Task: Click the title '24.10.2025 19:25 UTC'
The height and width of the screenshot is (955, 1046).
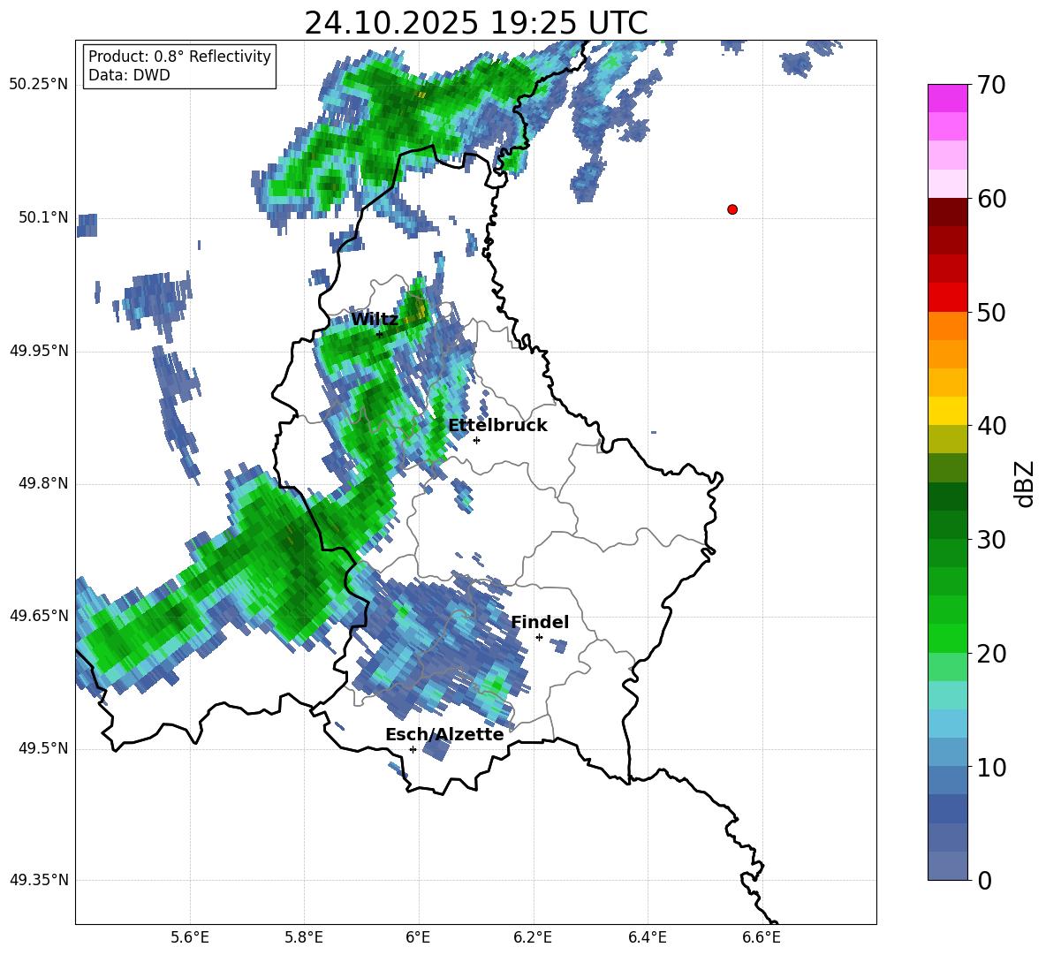Action: [x=475, y=24]
